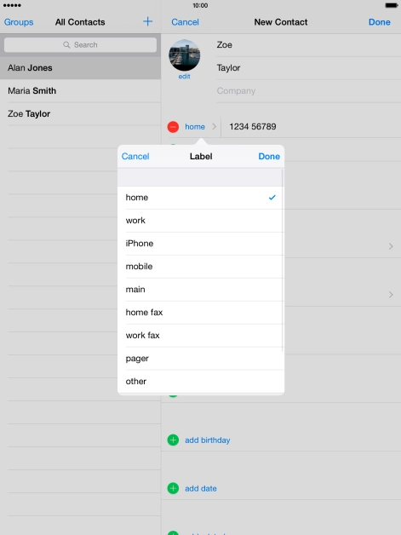401x535 pixels.
Task: Tap the Company input field
Action: [x=308, y=91]
